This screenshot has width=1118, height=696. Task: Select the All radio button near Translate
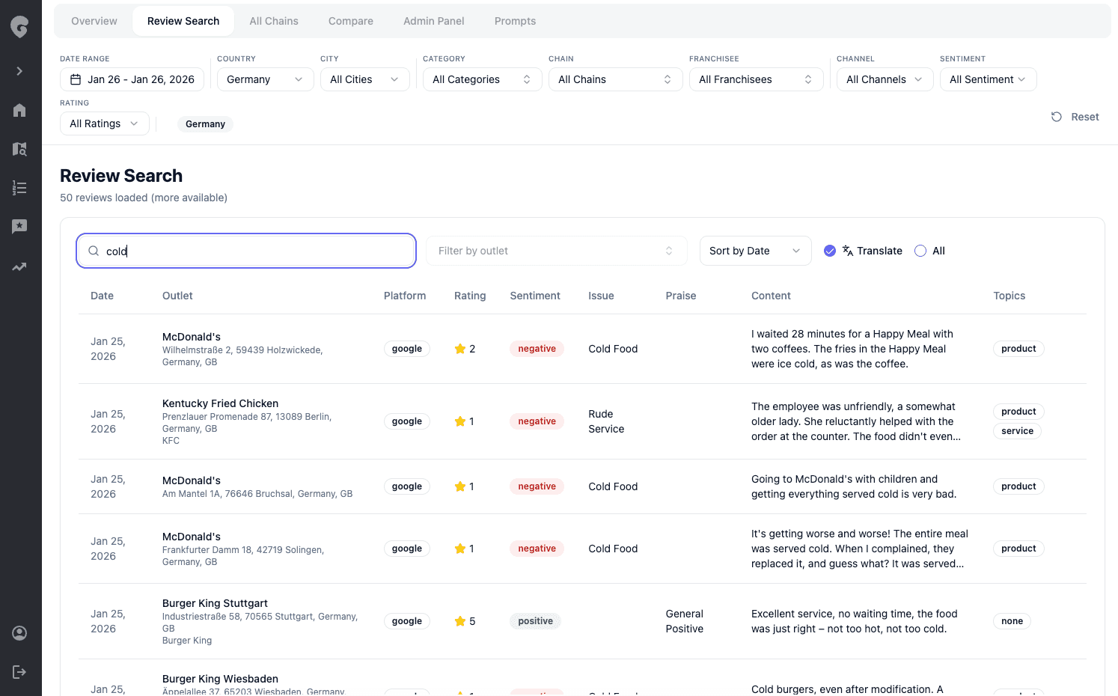point(920,250)
